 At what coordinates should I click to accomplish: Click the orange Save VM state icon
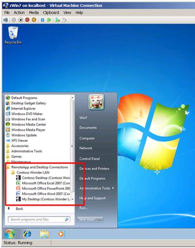tap(34, 20)
